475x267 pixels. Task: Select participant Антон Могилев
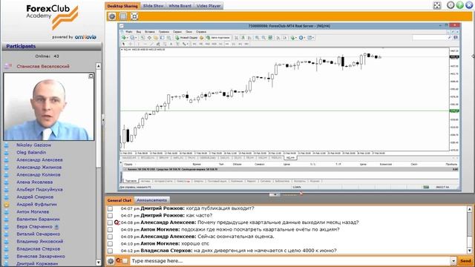pyautogui.click(x=33, y=211)
